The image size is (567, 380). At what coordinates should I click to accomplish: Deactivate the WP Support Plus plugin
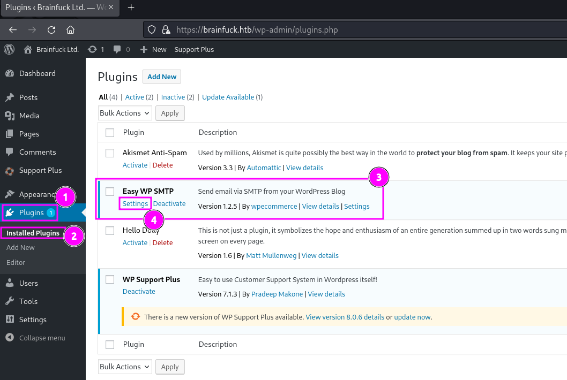(139, 292)
